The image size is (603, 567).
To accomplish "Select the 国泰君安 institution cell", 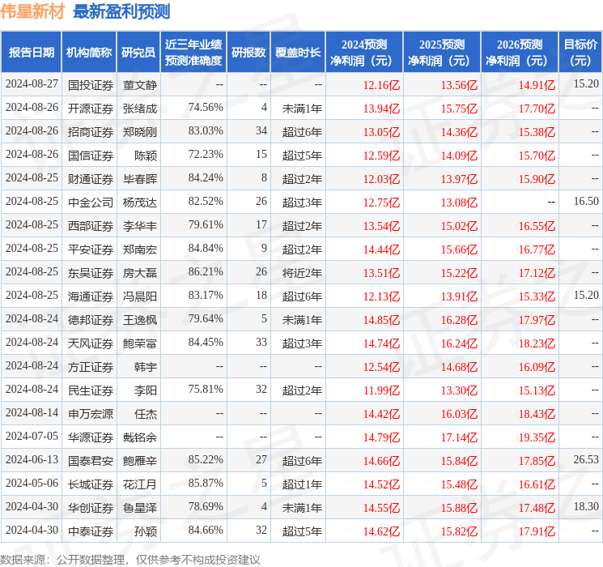I will [x=91, y=461].
